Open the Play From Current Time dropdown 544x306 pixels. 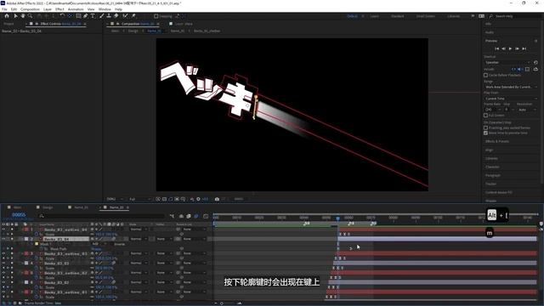pos(511,99)
